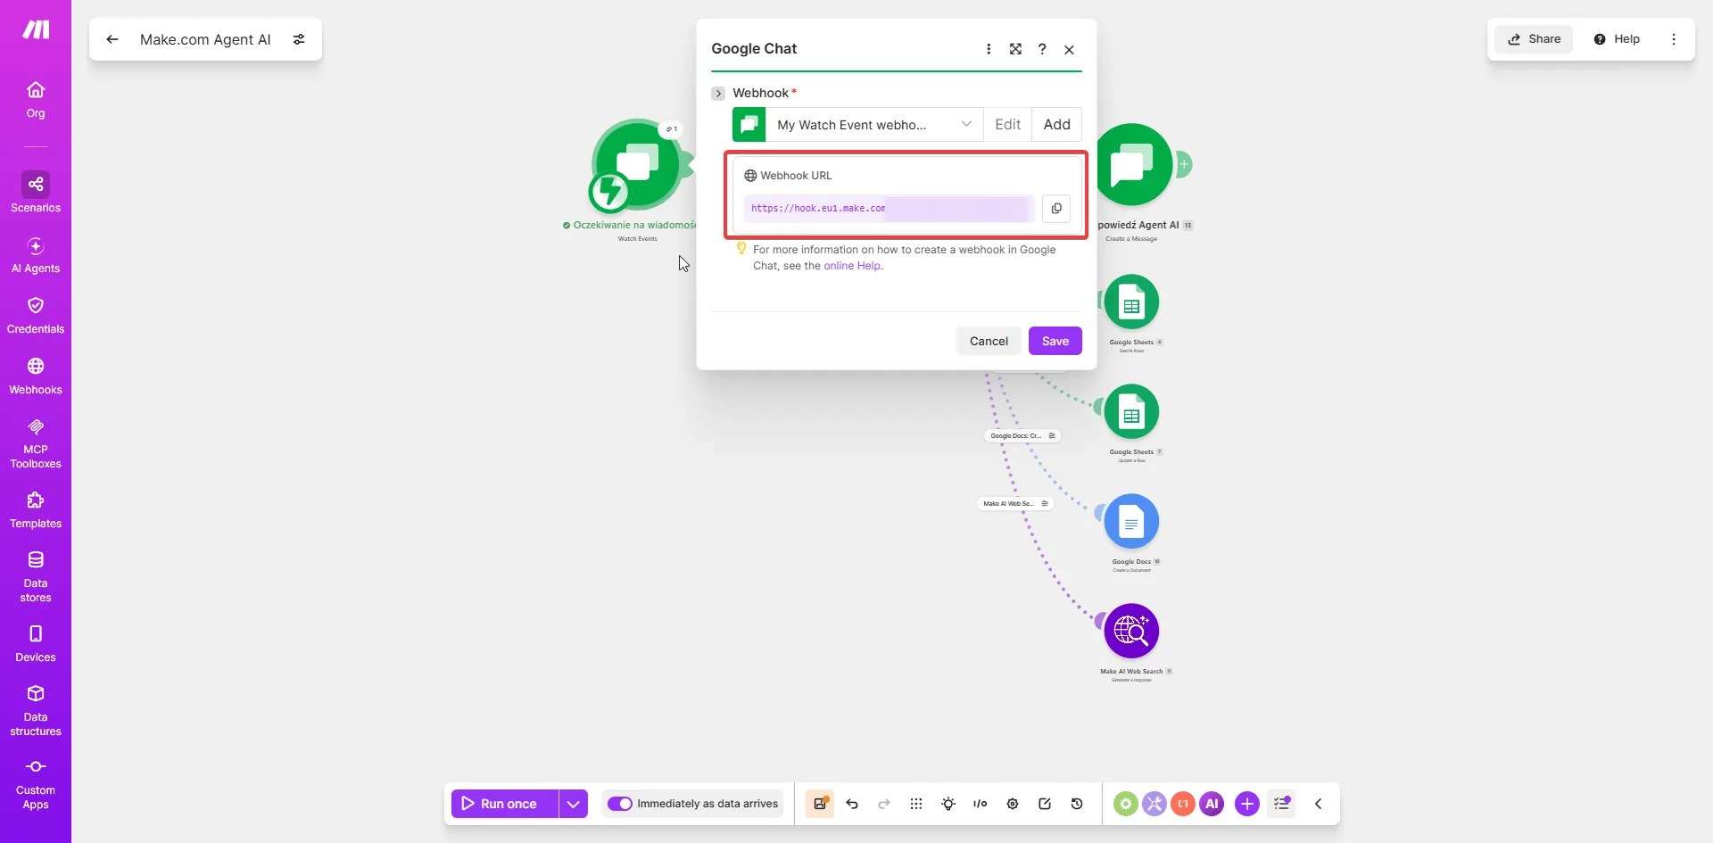Add a new webhook
Screen dimensions: 1713x843
1057,125
